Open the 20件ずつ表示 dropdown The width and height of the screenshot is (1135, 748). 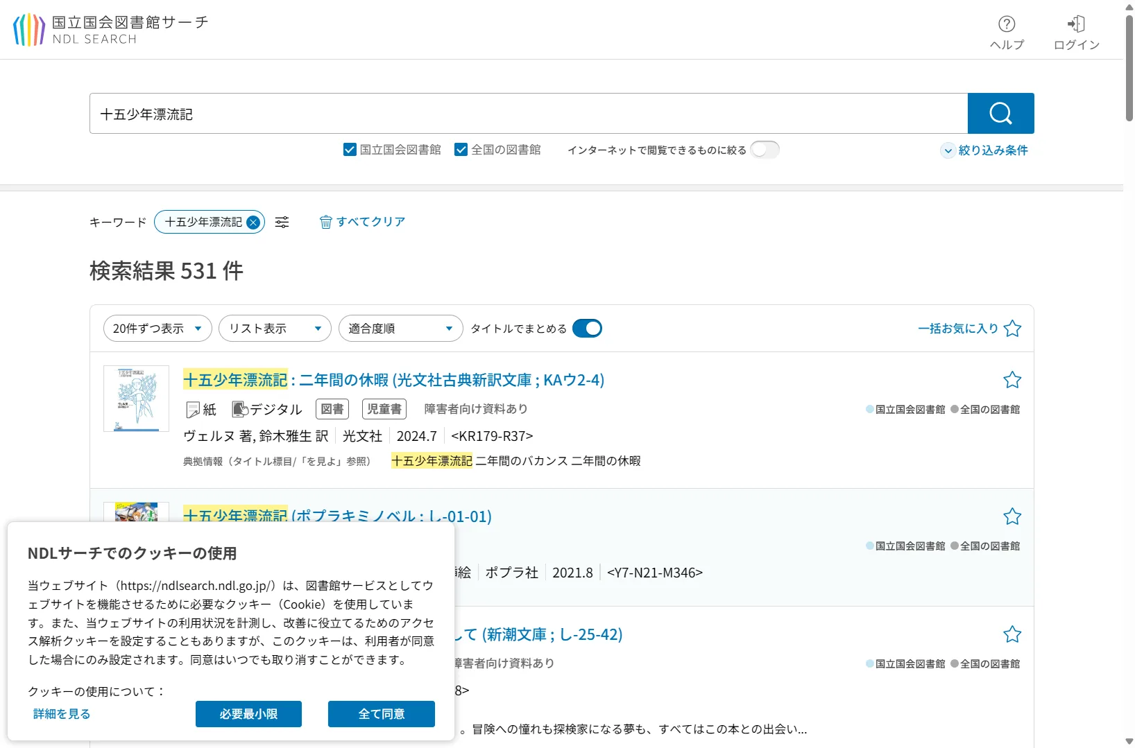click(x=157, y=329)
